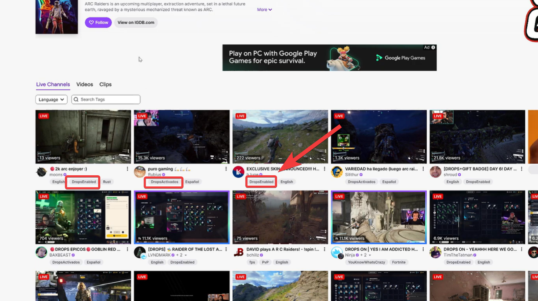Open the 'DROPS ON - YEAHHH HERE WE GO' title

480,250
